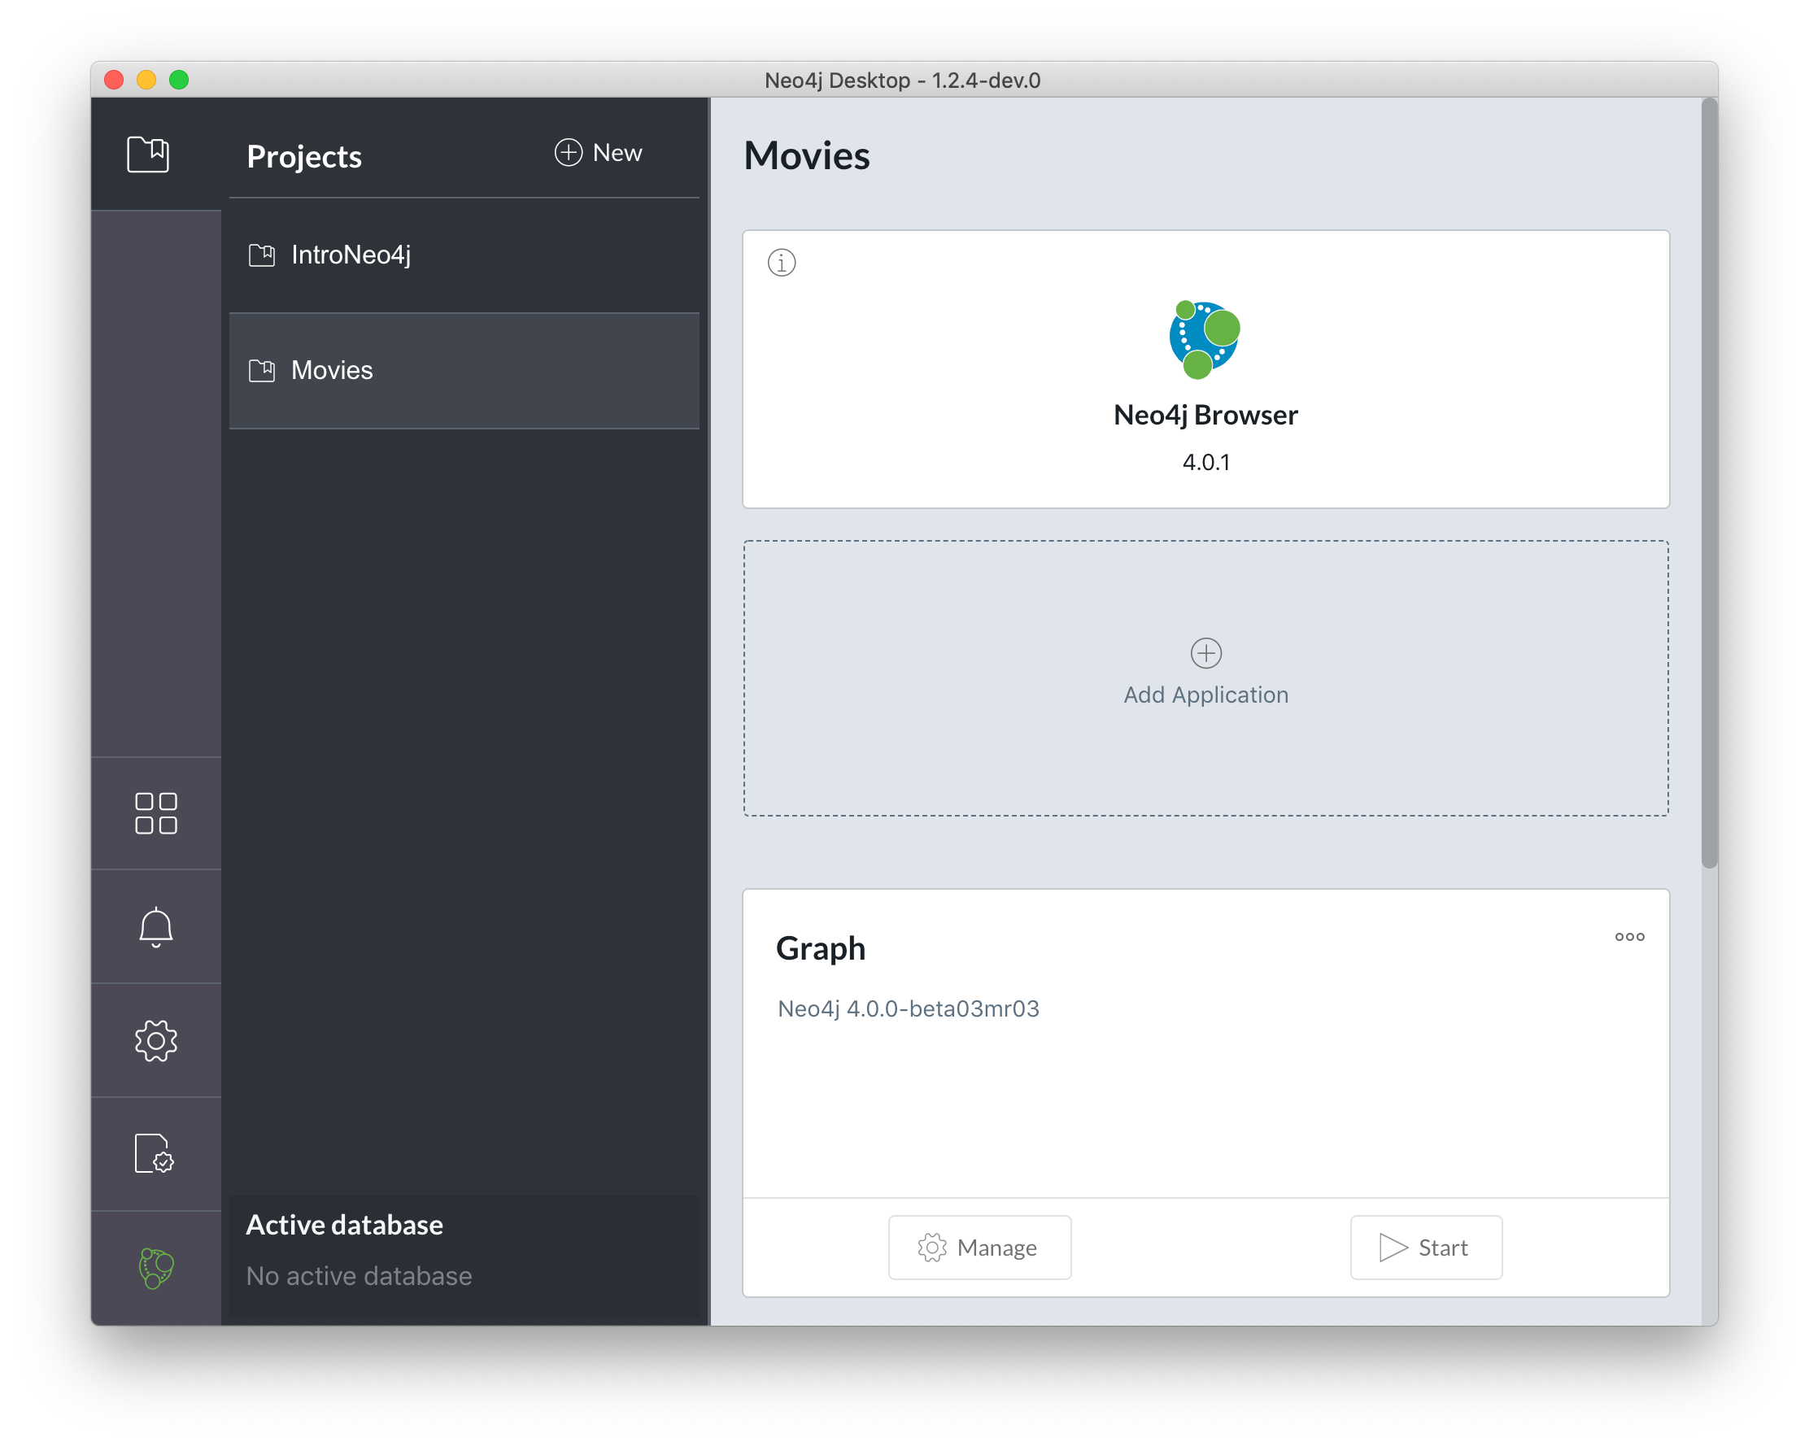Create a New project
This screenshot has width=1809, height=1446.
point(598,153)
